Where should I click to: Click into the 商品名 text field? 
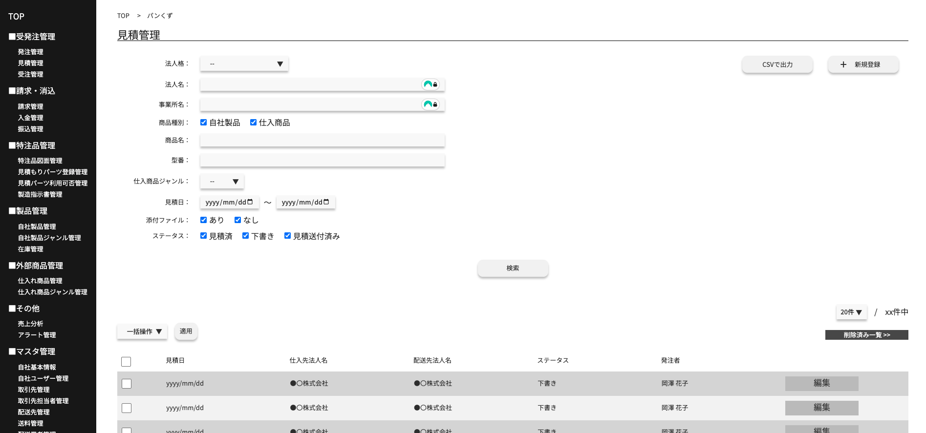323,141
